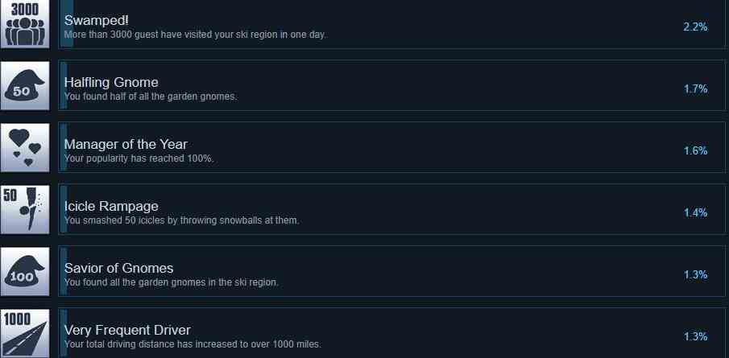This screenshot has width=729, height=358.
Task: Click the Swamped! progress bar fill
Action: tap(67, 23)
